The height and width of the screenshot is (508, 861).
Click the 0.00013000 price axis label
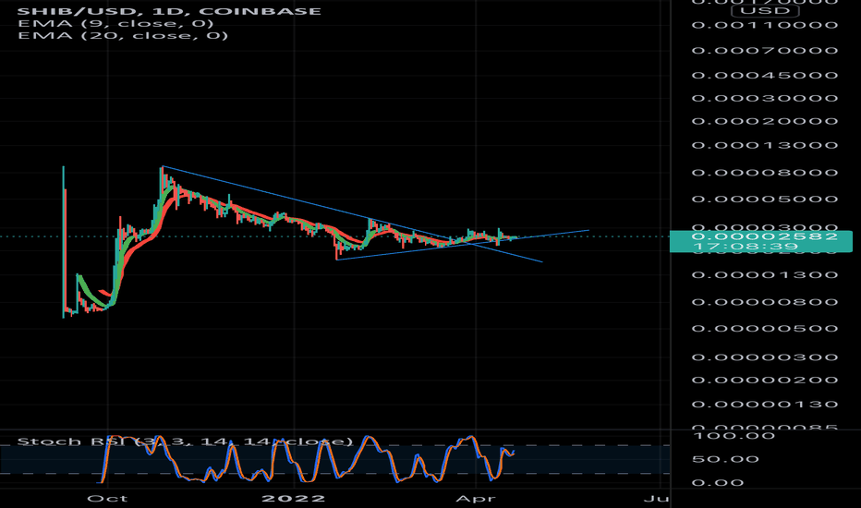(x=764, y=146)
